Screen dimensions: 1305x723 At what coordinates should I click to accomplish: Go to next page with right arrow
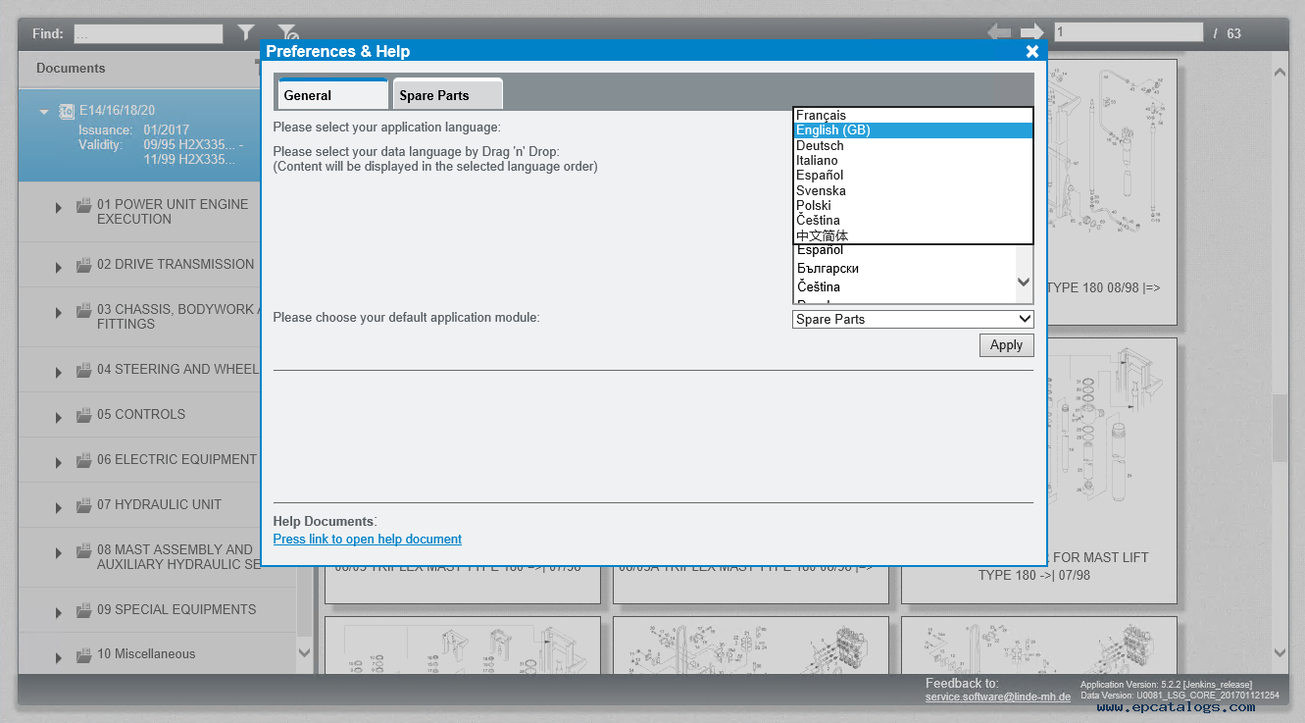click(x=1032, y=32)
